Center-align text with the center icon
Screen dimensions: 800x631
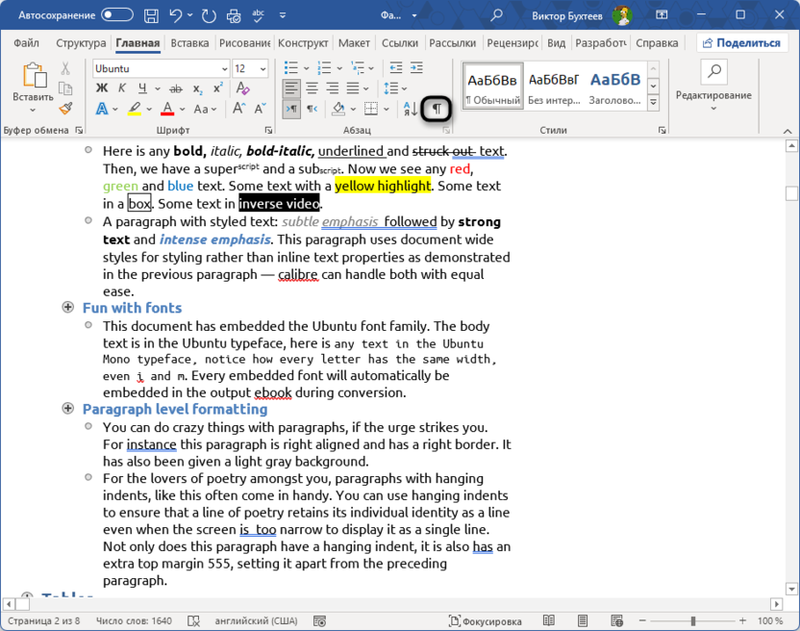[312, 88]
